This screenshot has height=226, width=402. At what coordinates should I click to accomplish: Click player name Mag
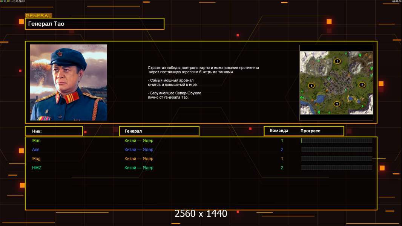[37, 159]
